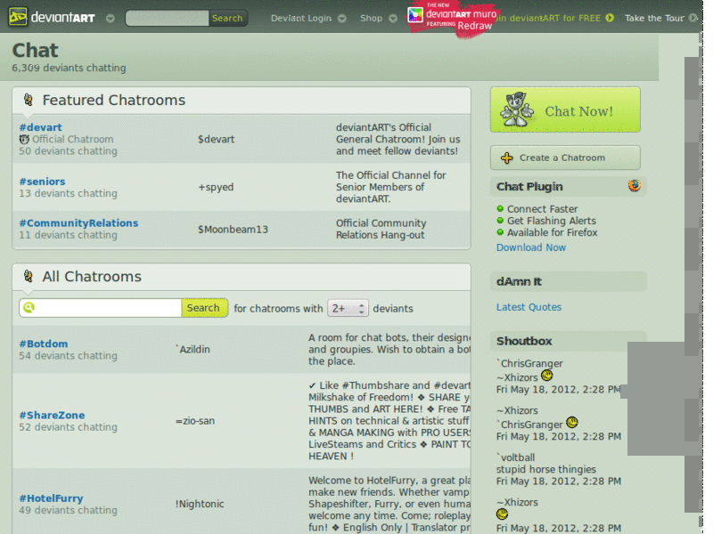Click Search button in All Chatrooms

coord(203,308)
